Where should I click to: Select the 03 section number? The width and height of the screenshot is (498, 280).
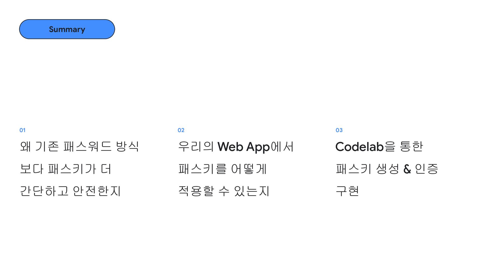[x=339, y=130]
